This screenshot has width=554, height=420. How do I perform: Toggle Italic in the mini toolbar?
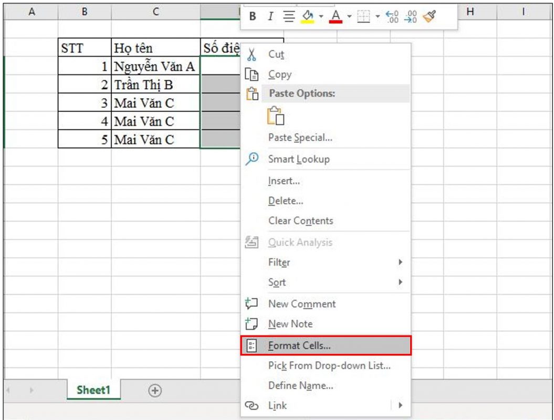(x=270, y=16)
